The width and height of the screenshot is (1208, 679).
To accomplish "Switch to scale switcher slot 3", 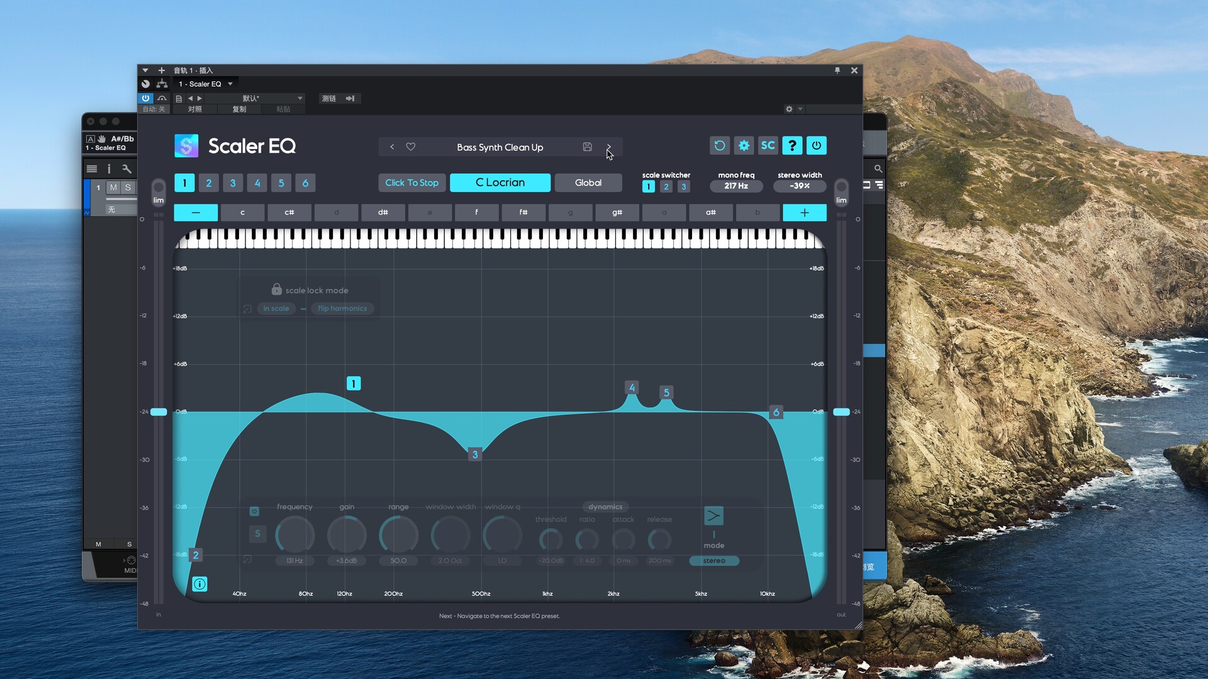I will click(x=684, y=187).
